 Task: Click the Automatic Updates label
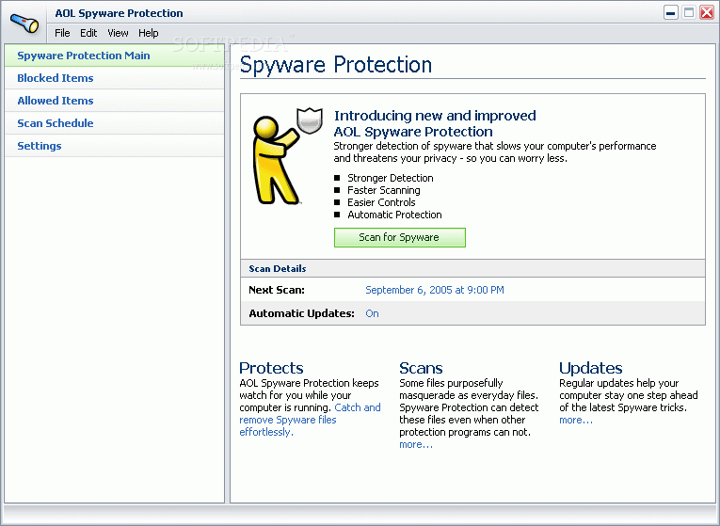coord(301,313)
